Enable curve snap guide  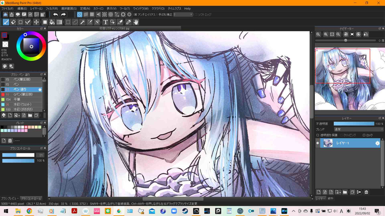coord(117,15)
